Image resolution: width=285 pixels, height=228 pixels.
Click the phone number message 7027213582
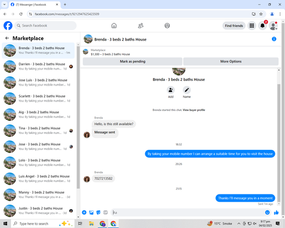103,178
